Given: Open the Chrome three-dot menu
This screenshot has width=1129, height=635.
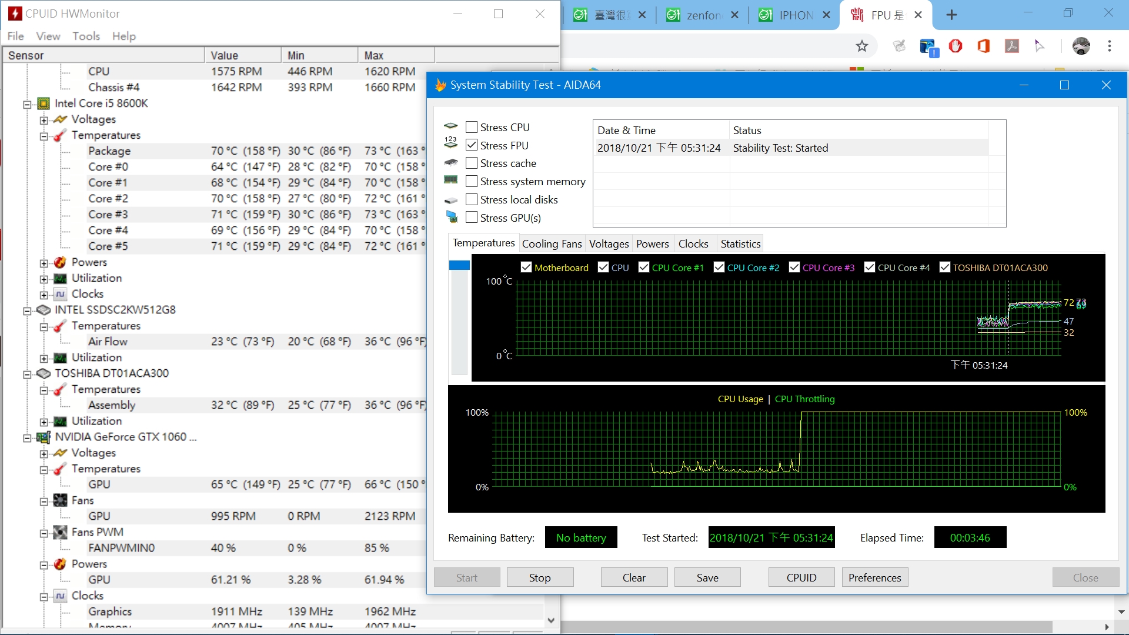Looking at the screenshot, I should tap(1110, 46).
